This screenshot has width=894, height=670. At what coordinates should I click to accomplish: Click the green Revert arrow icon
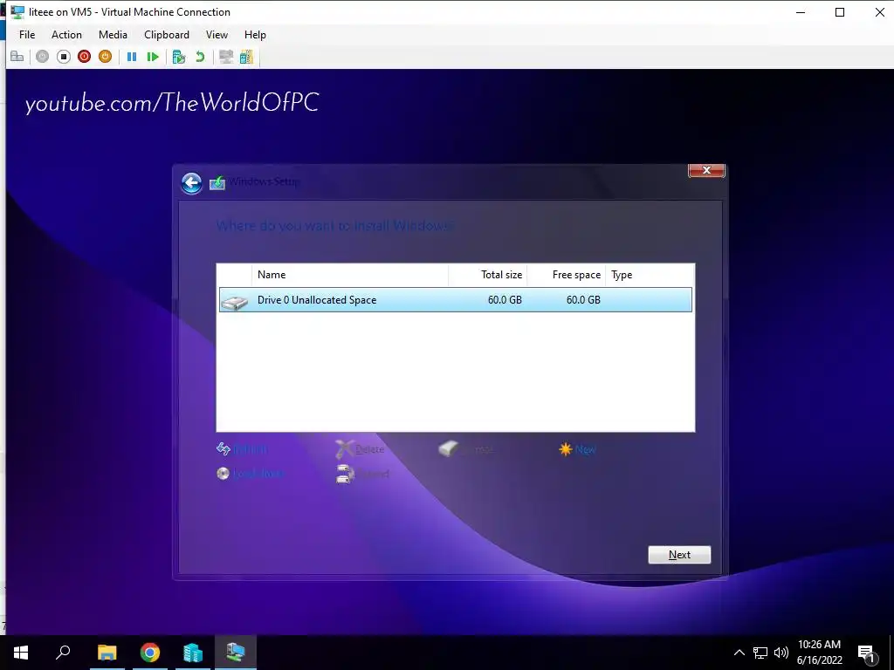(x=200, y=57)
